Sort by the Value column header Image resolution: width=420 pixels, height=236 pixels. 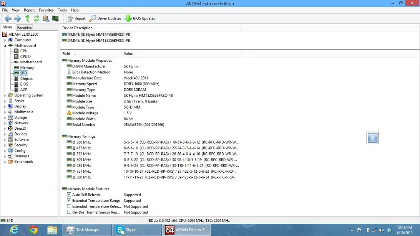[182, 54]
